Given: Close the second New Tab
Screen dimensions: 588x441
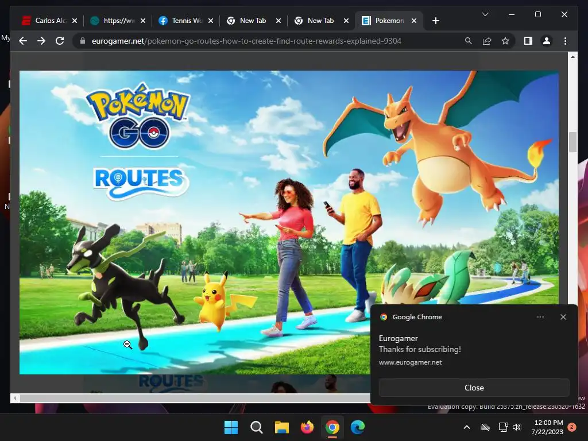Looking at the screenshot, I should [x=346, y=21].
